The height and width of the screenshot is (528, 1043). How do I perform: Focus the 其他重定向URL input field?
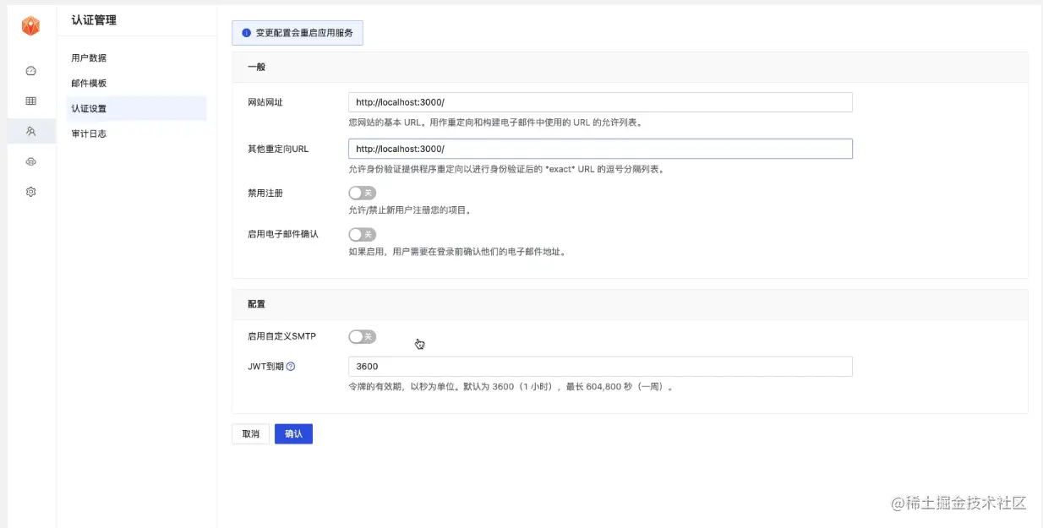600,149
